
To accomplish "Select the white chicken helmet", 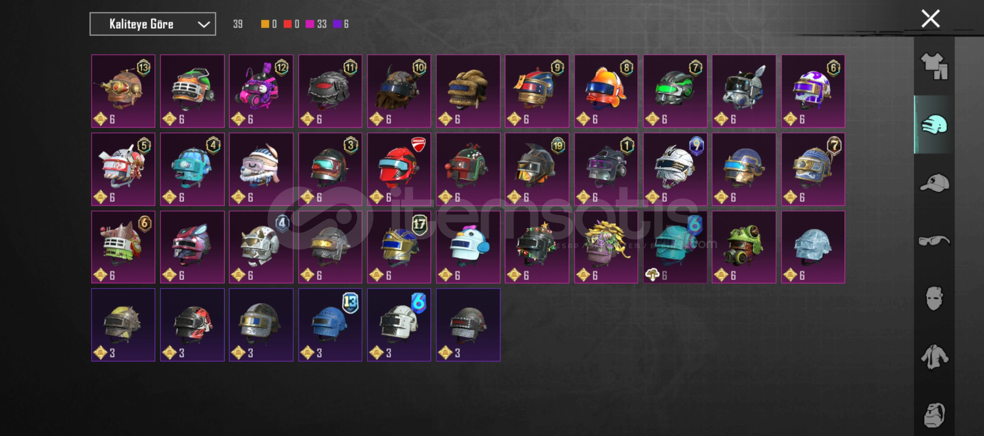I will click(x=468, y=247).
